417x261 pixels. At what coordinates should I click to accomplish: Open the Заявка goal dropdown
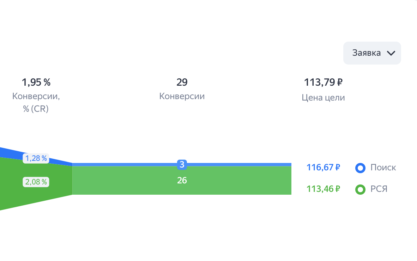(371, 53)
